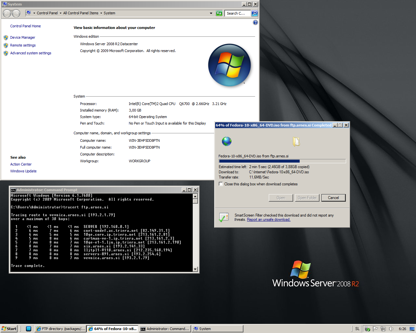The width and height of the screenshot is (416, 333).
Task: Open Server Manager quick launch icon
Action: pyautogui.click(x=29, y=329)
